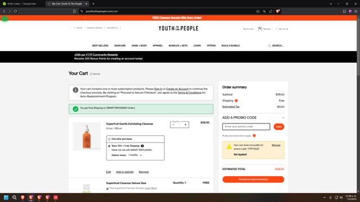Click the Estimated Tax link
This screenshot has width=360, height=202.
[x=231, y=107]
